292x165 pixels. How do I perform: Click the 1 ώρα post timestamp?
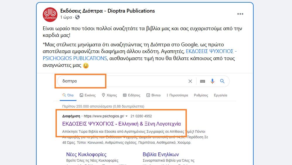coord(66,17)
